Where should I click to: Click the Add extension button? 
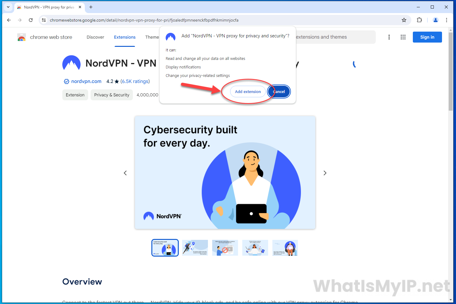coord(248,92)
